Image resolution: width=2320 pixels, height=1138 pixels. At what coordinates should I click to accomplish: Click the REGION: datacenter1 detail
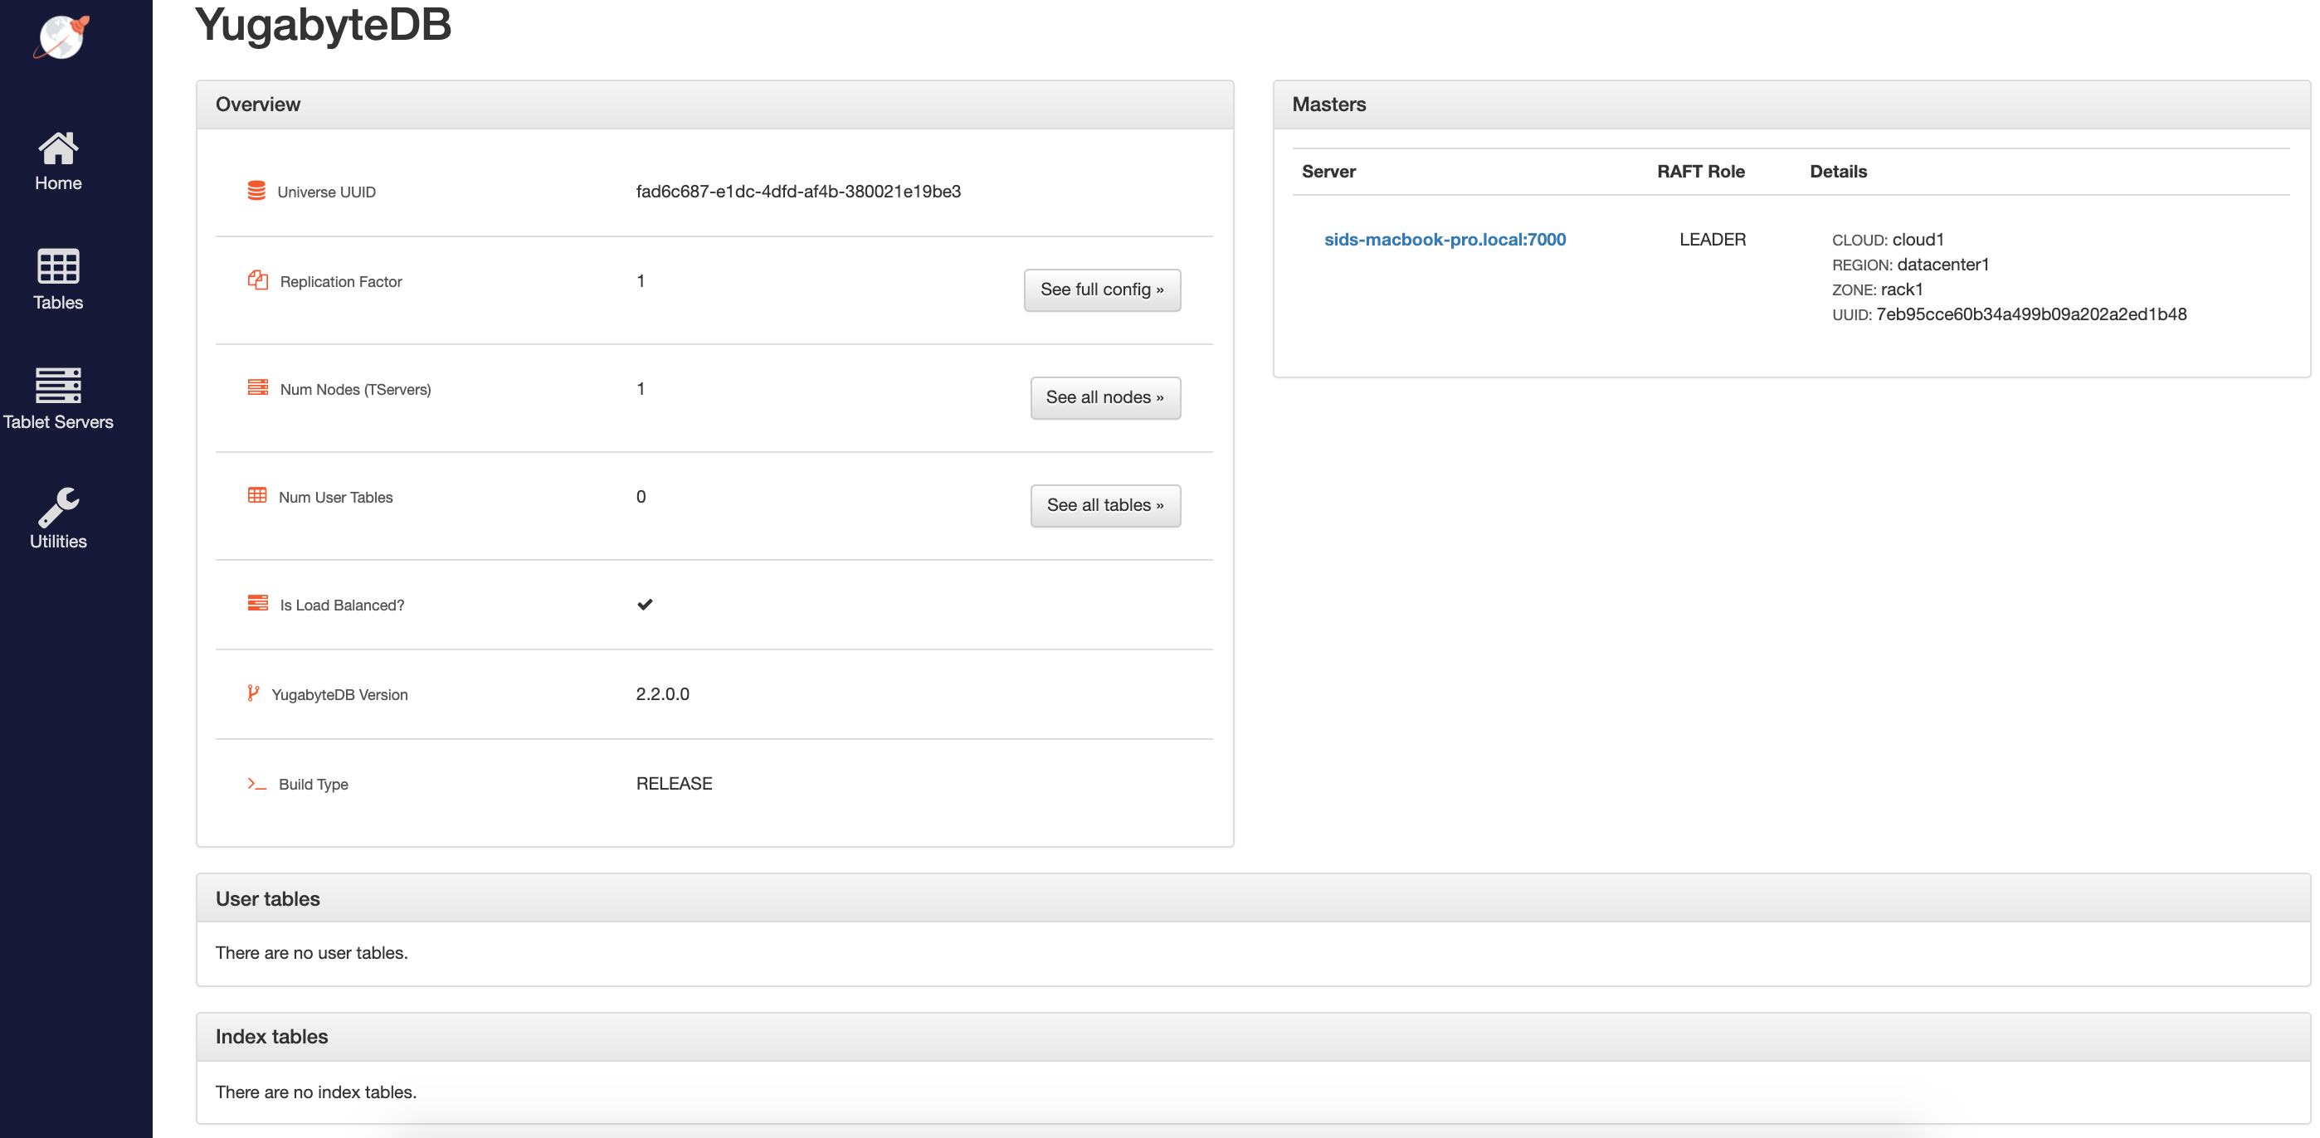(1910, 265)
